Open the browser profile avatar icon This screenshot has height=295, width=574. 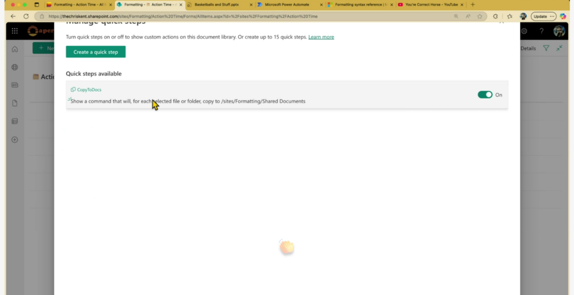point(523,16)
